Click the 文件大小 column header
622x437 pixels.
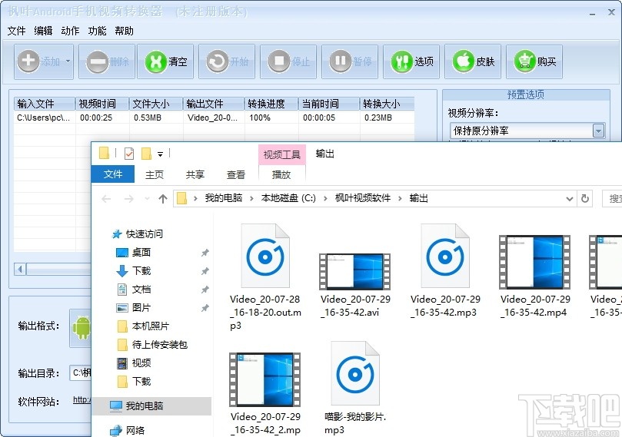pos(156,104)
